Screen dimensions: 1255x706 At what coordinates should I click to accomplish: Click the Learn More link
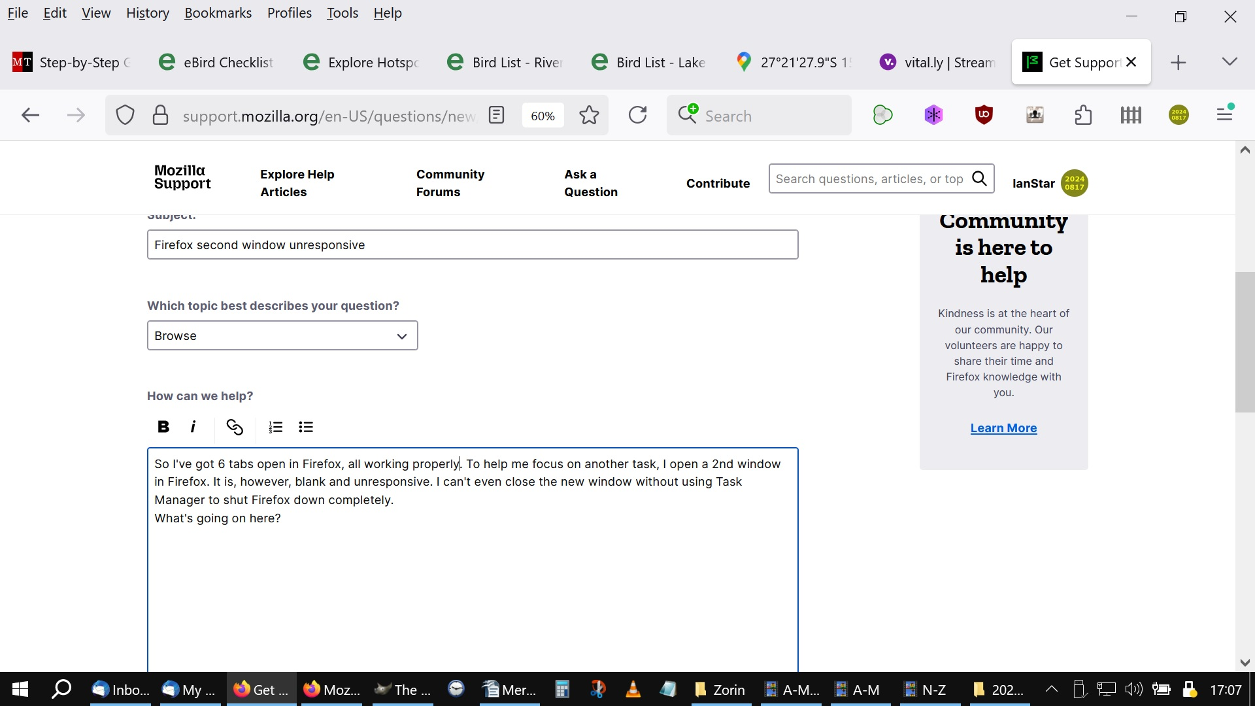1003,428
